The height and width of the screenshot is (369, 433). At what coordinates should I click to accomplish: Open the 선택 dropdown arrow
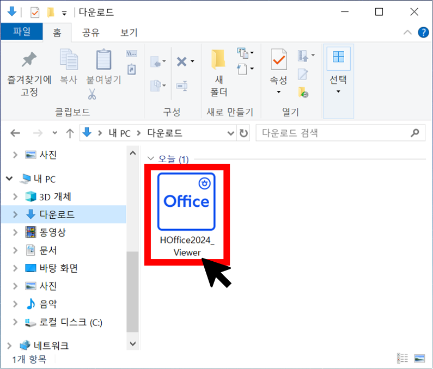(x=338, y=91)
